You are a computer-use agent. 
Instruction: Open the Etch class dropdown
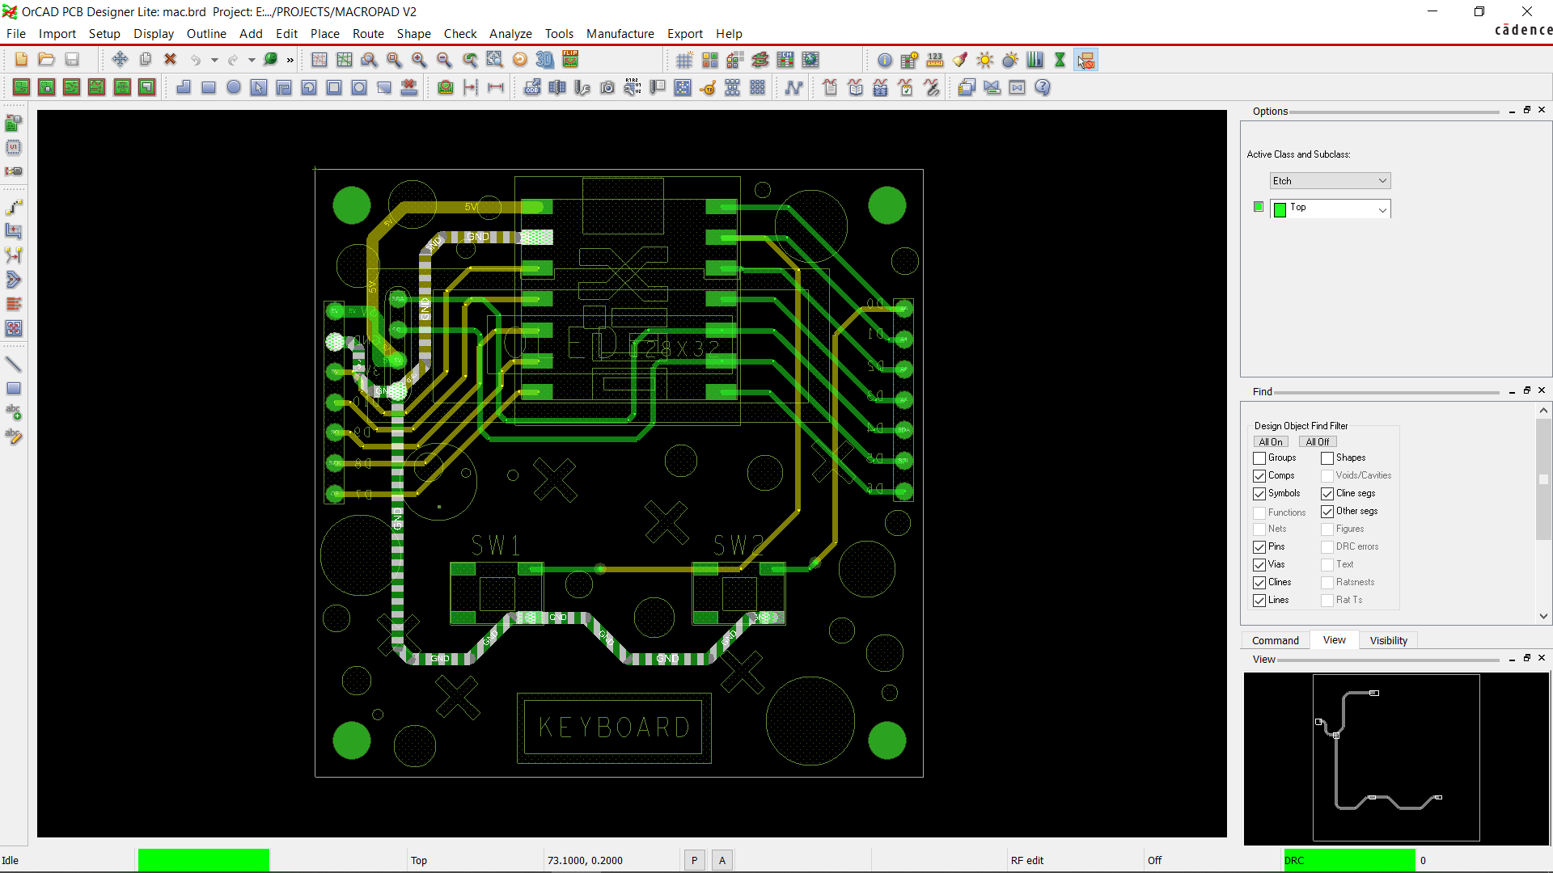click(x=1330, y=181)
